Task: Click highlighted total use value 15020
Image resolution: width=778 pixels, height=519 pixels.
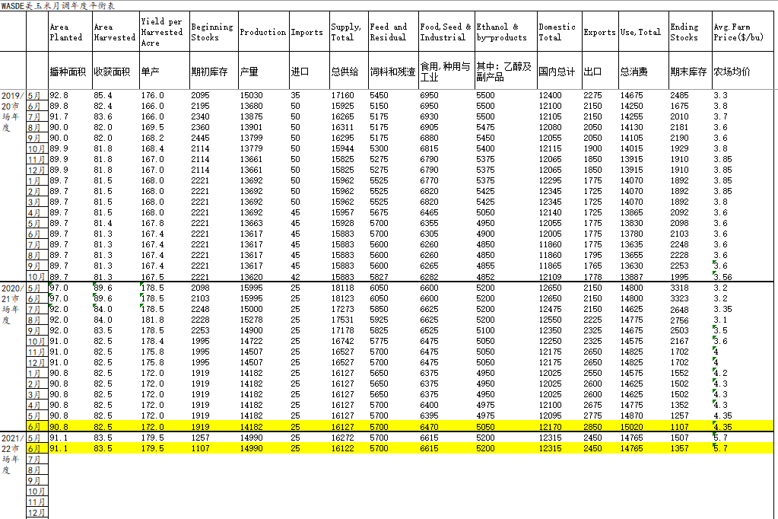Action: click(632, 427)
